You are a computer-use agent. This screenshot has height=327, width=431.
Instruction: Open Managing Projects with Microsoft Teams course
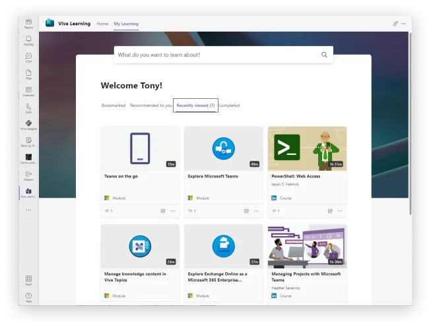point(307,277)
